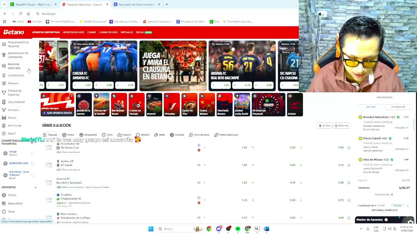Viewport: 417px width, 234px height.
Task: Open the Juega y Mira el Clausura banner
Action: (173, 66)
